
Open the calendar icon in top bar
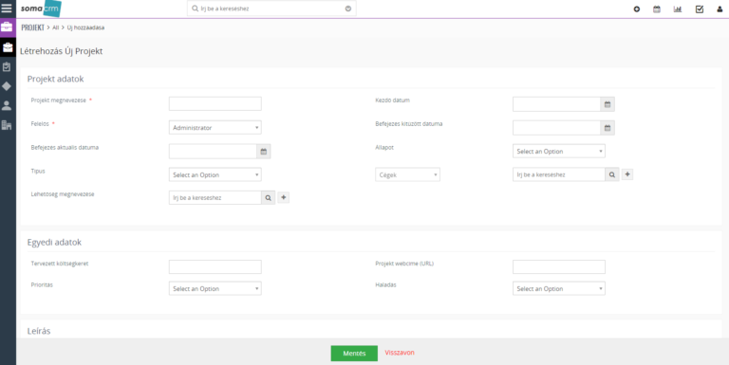pyautogui.click(x=657, y=9)
